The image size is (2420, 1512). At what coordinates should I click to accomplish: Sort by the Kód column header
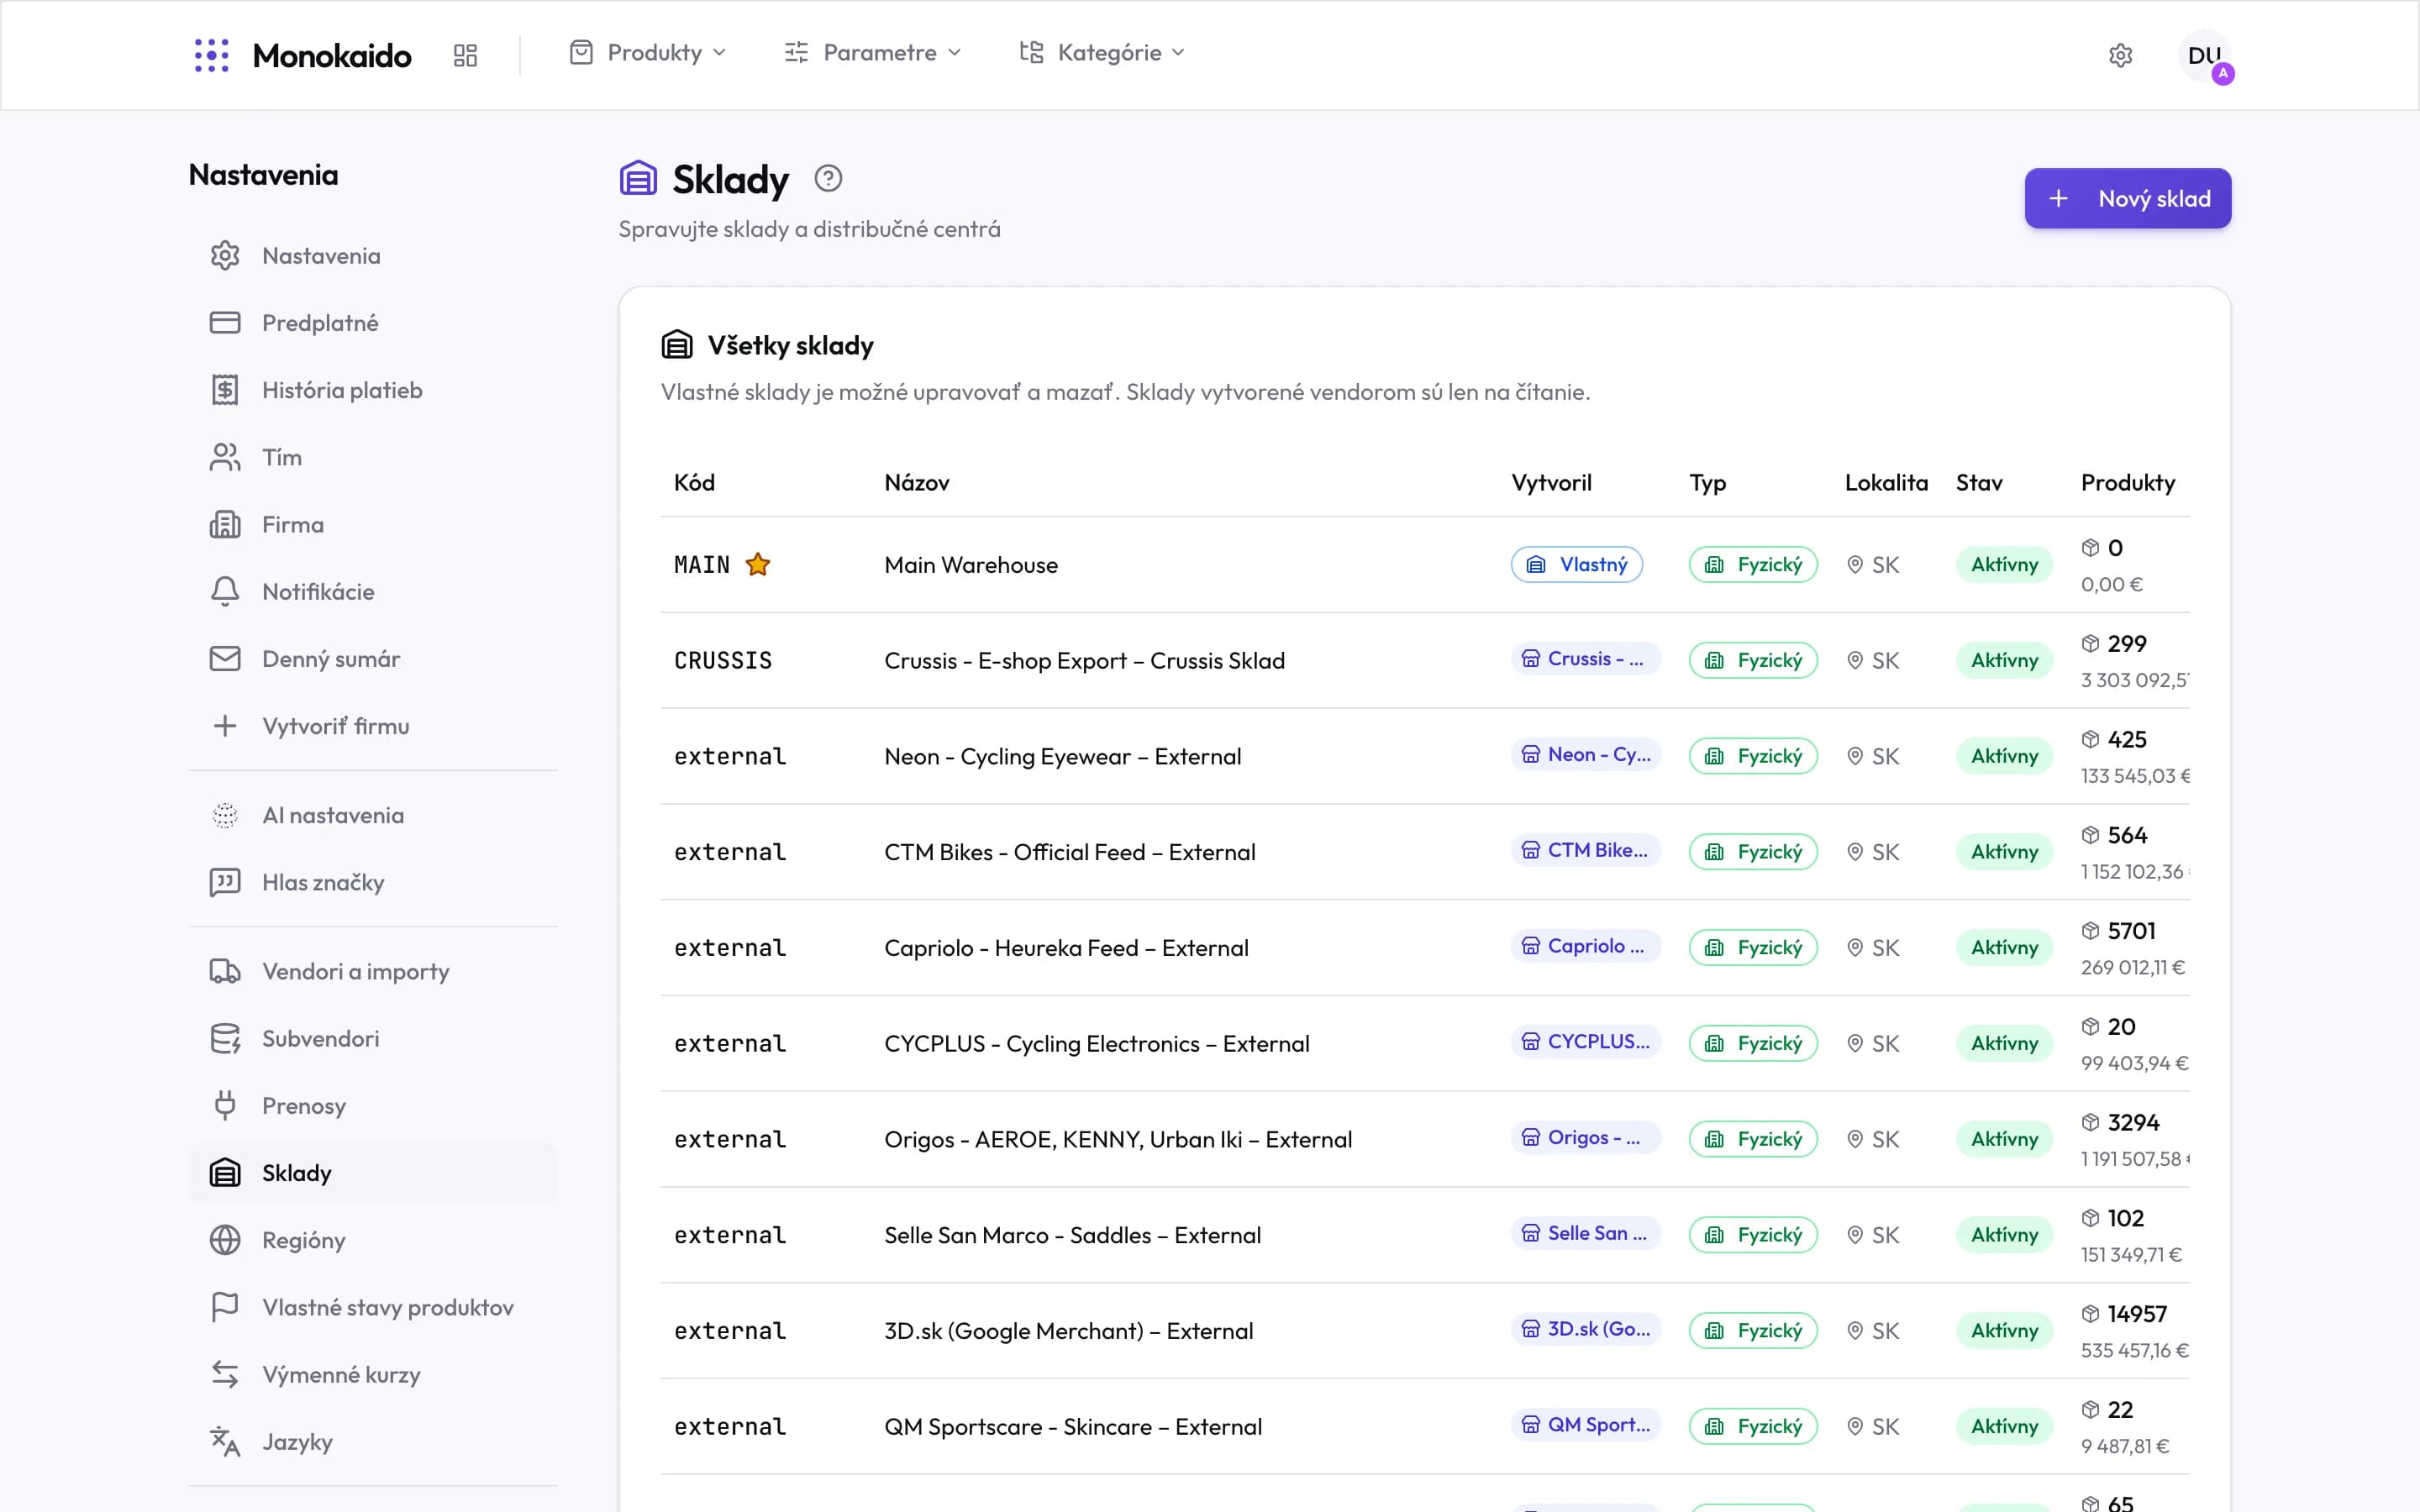click(x=694, y=483)
